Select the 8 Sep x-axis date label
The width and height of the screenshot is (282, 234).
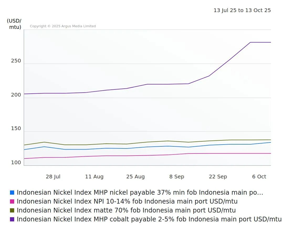[x=177, y=177]
